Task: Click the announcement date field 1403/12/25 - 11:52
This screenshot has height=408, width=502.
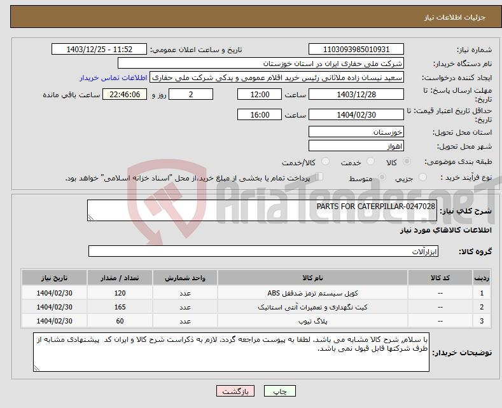Action: click(99, 49)
